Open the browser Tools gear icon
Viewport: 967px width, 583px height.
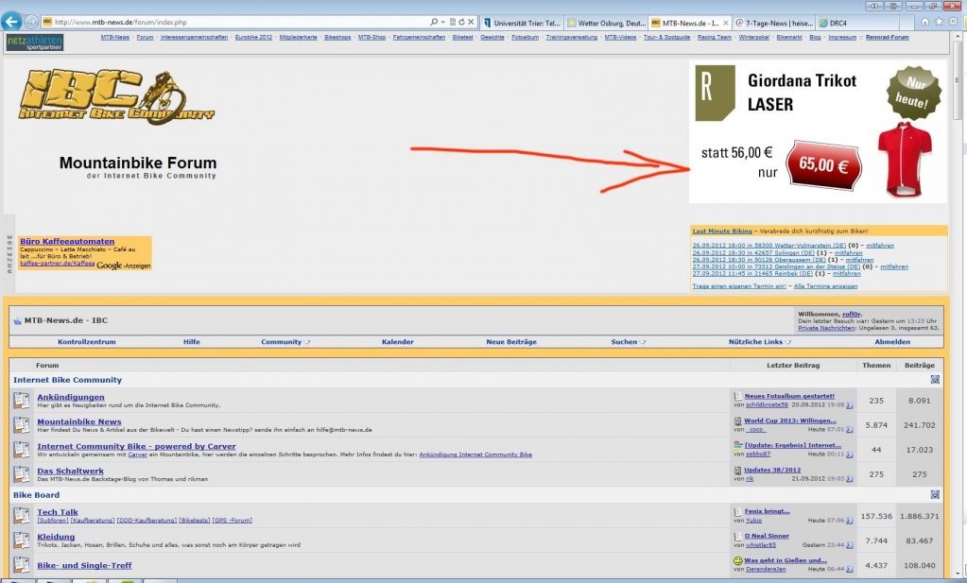click(x=953, y=22)
